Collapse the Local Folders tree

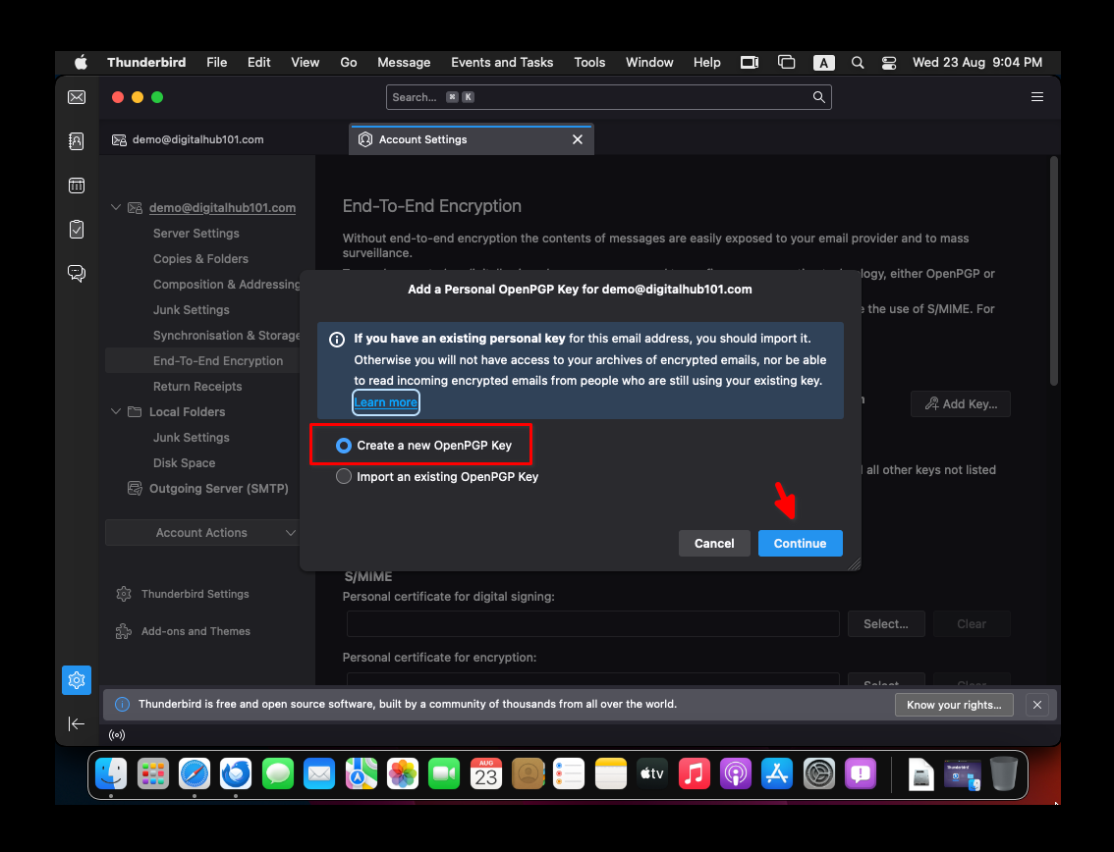point(116,411)
